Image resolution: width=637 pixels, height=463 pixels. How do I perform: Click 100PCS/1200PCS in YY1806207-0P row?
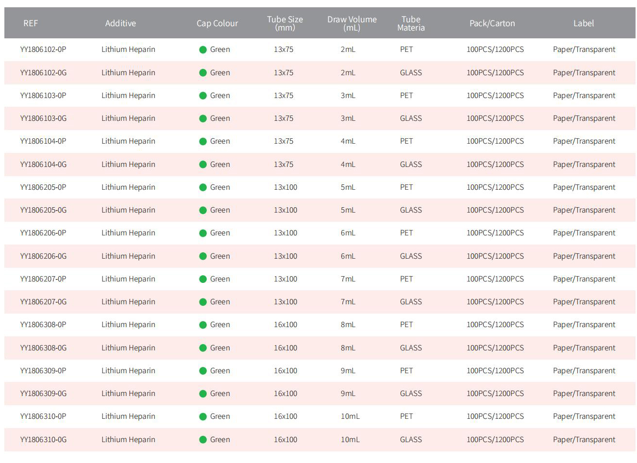click(495, 279)
